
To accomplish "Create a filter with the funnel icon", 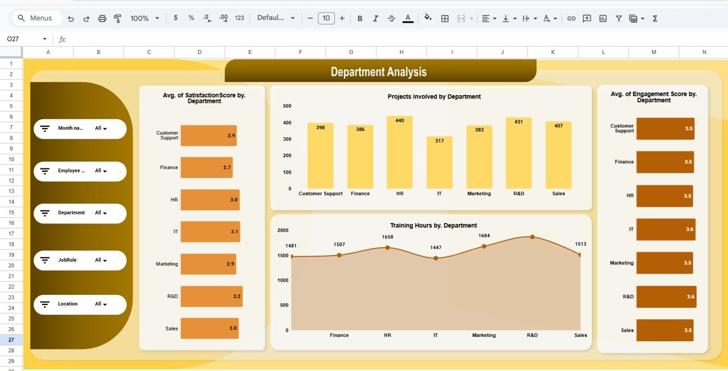I will 618,18.
